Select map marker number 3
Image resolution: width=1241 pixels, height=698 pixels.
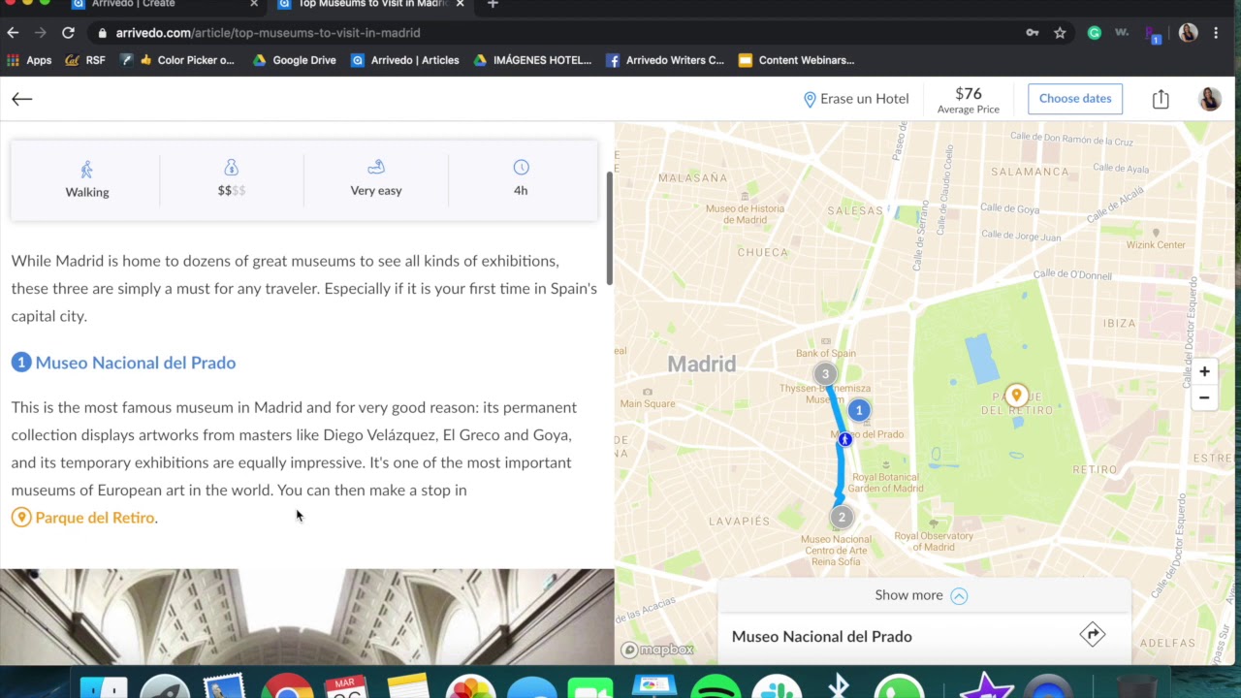tap(825, 373)
